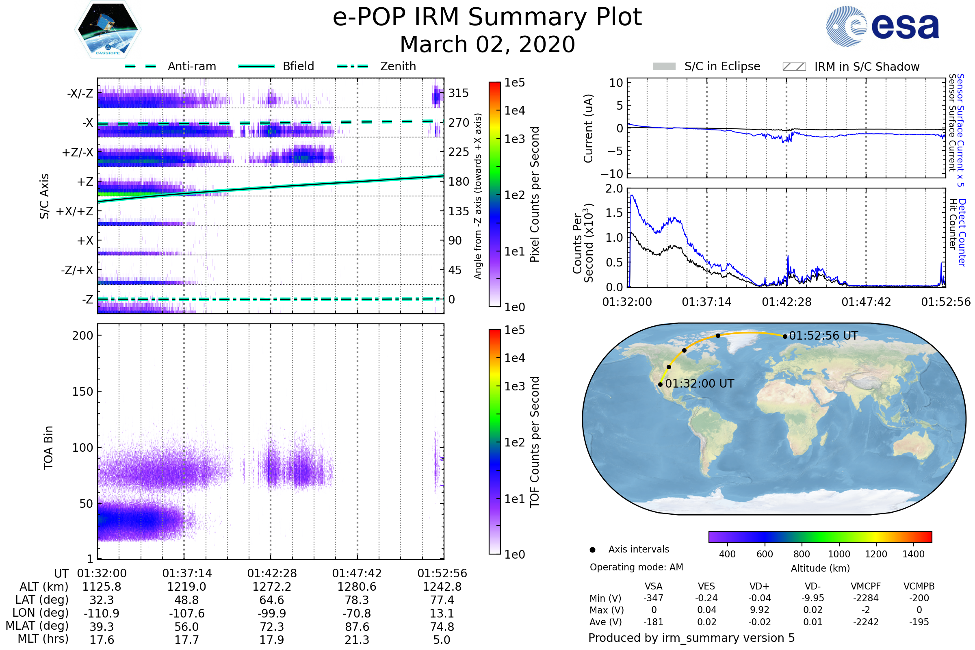
Task: Click the Pixel Counts per Second colorbar
Action: [x=494, y=195]
